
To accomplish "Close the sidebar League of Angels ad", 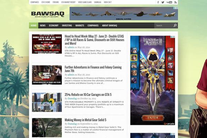I will [x=174, y=37].
